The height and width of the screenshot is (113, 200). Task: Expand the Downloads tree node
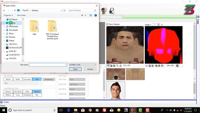tap(4, 30)
